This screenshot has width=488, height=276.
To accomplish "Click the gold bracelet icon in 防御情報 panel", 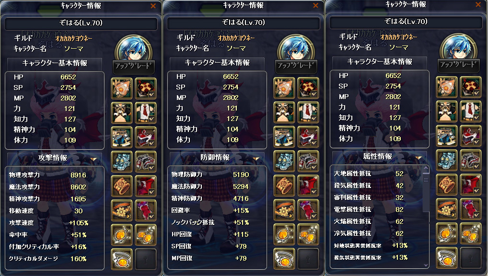I will point(284,186).
